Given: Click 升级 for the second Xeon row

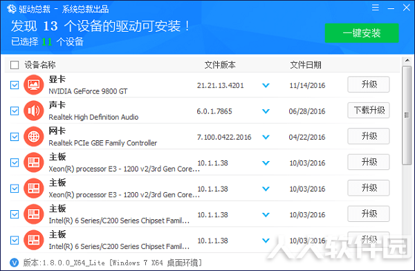Looking at the screenshot, I should [369, 188].
